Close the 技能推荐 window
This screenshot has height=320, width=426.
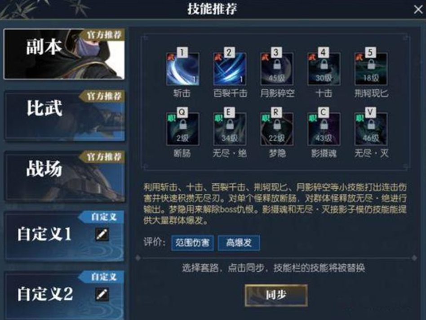tap(418, 10)
